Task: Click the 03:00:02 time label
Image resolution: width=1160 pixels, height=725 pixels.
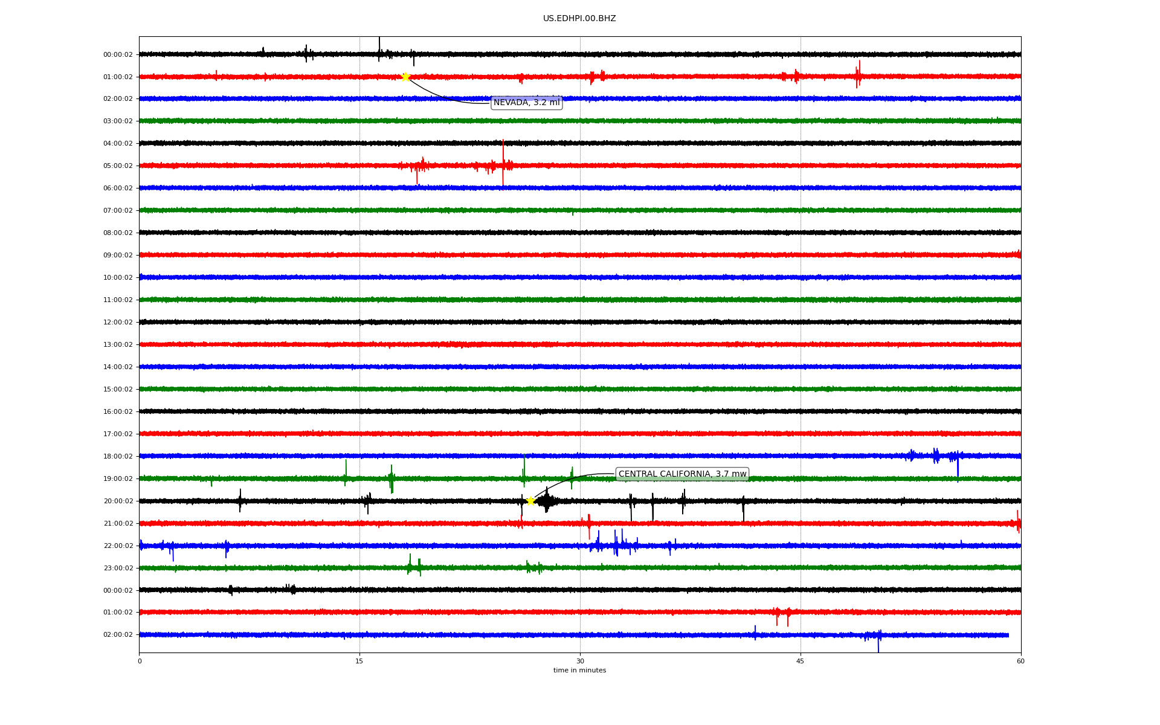Action: pyautogui.click(x=118, y=121)
